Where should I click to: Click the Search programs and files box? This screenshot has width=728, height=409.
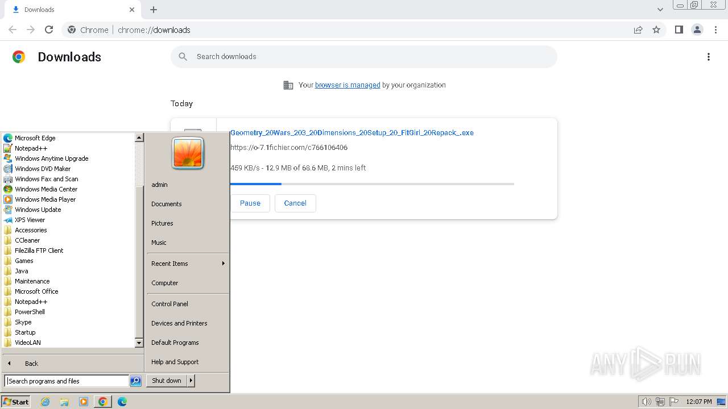[67, 381]
